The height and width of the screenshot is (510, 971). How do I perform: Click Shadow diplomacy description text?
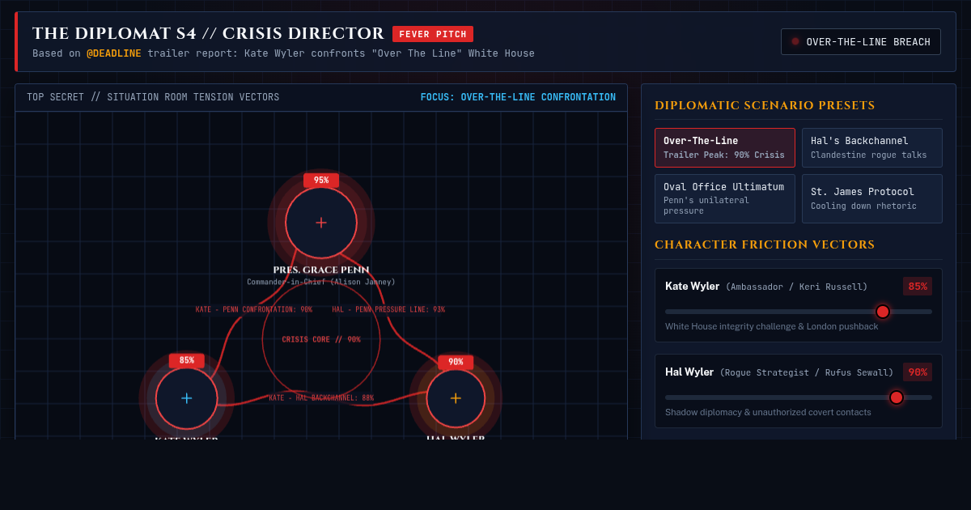click(768, 412)
